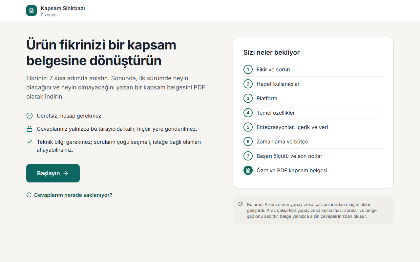Image resolution: width=420 pixels, height=262 pixels.
Task: Click the "Zamanlama ve bütçe" step text
Action: (x=282, y=141)
